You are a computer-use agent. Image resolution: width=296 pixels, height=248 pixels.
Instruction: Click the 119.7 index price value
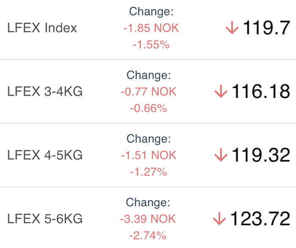[266, 28]
